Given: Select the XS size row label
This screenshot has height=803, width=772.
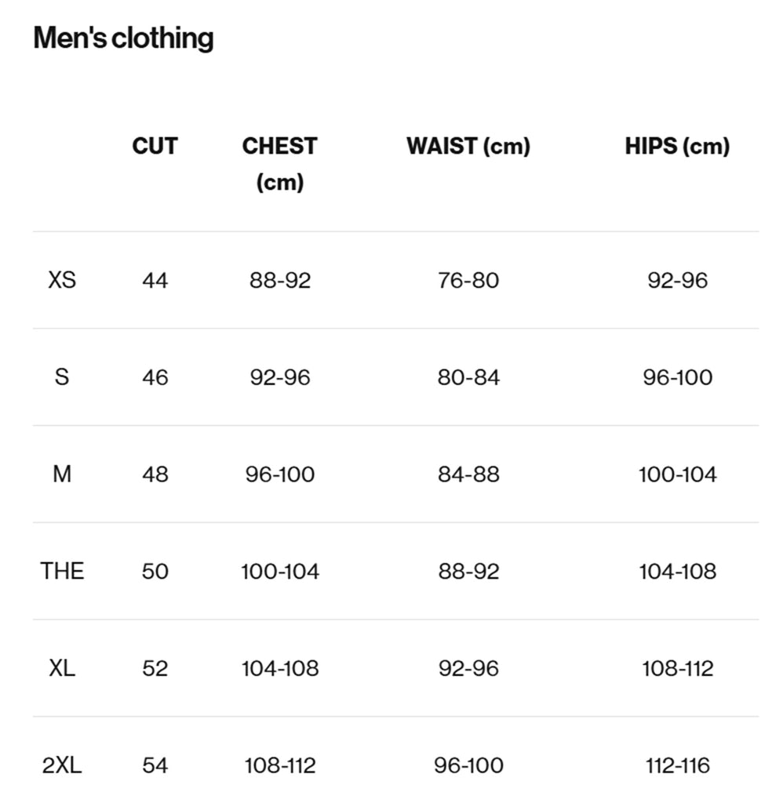Looking at the screenshot, I should (x=62, y=280).
